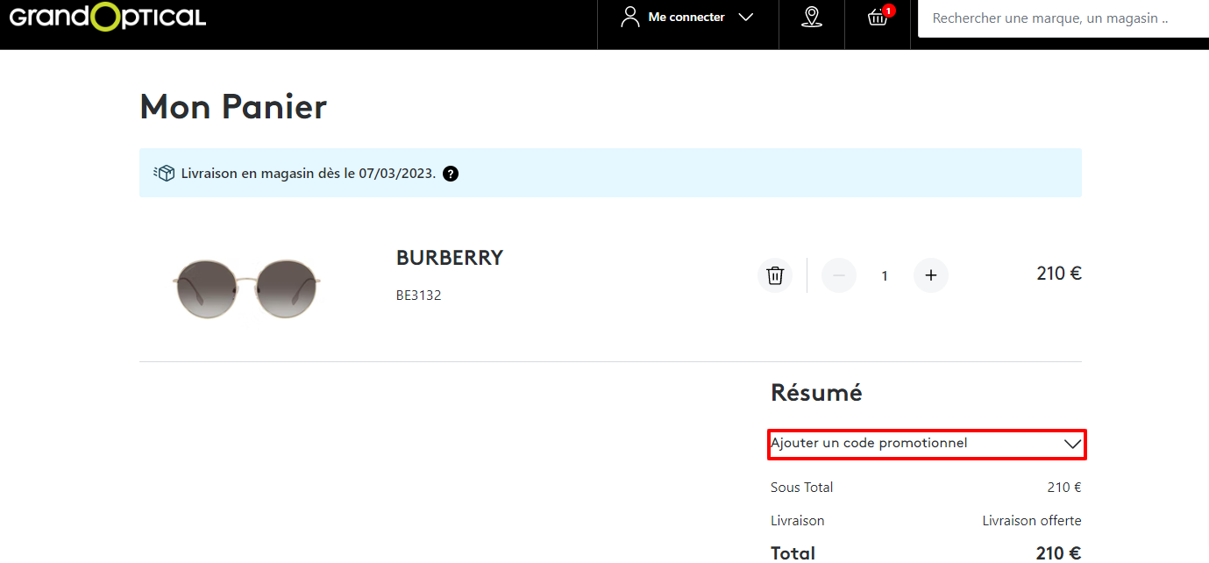Open the BE3132 model reference

tap(419, 296)
